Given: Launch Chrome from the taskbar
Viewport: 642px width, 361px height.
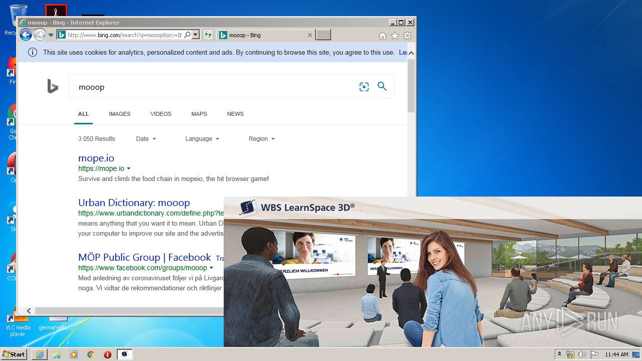Looking at the screenshot, I should 90,354.
